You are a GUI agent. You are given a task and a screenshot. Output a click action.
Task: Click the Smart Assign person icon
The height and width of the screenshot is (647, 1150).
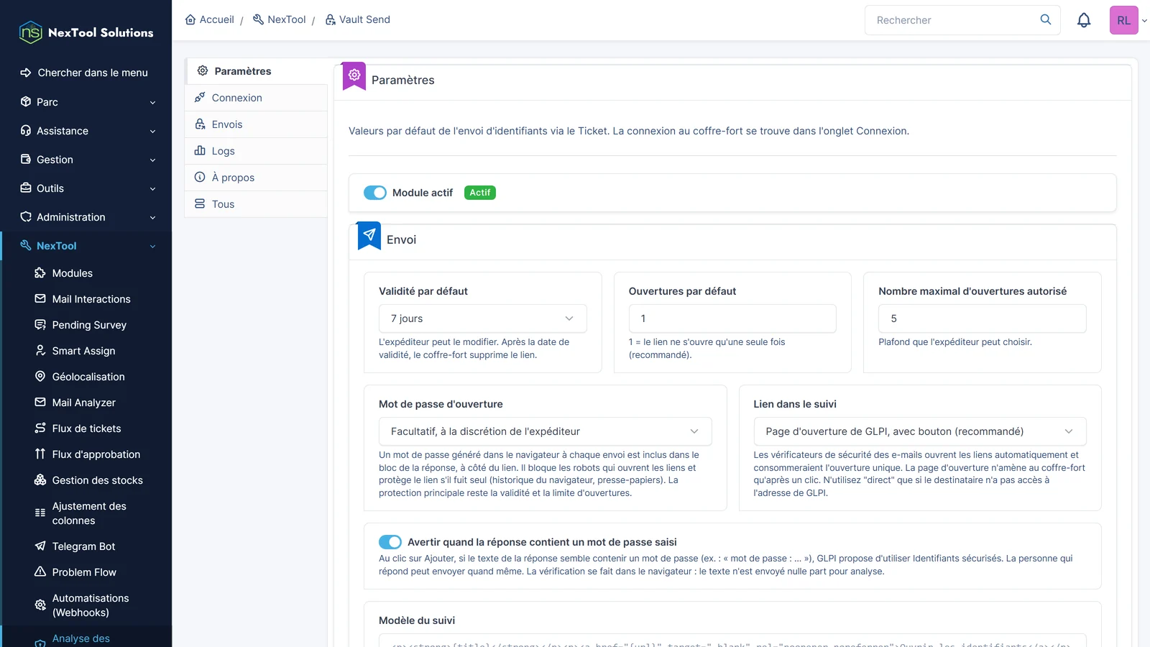(40, 351)
